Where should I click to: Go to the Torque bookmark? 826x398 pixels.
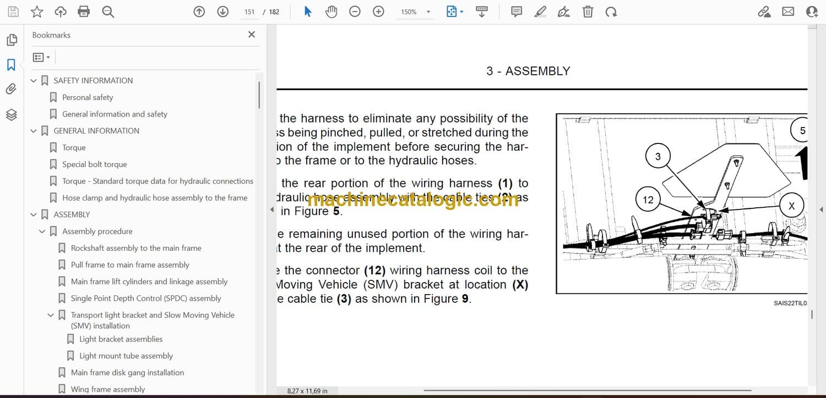pos(74,147)
